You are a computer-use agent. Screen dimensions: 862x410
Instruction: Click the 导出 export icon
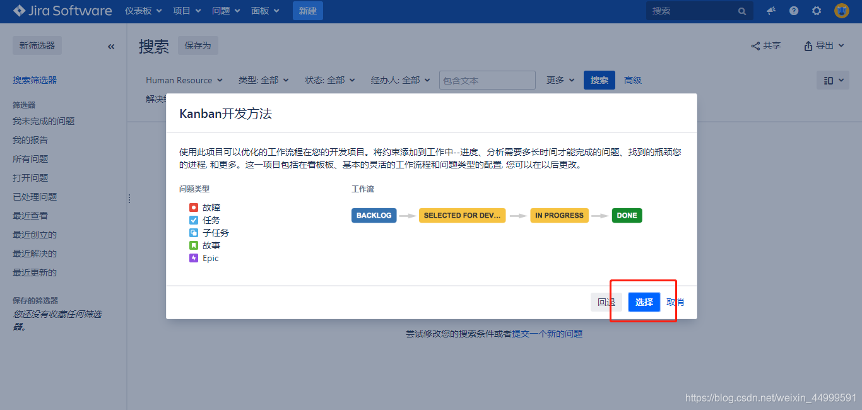tap(808, 46)
